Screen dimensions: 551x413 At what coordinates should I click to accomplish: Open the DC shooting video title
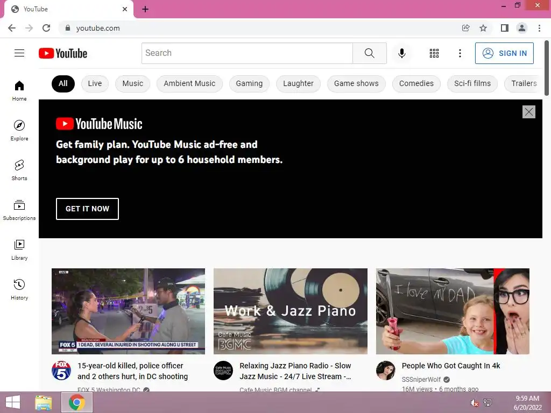pos(132,371)
